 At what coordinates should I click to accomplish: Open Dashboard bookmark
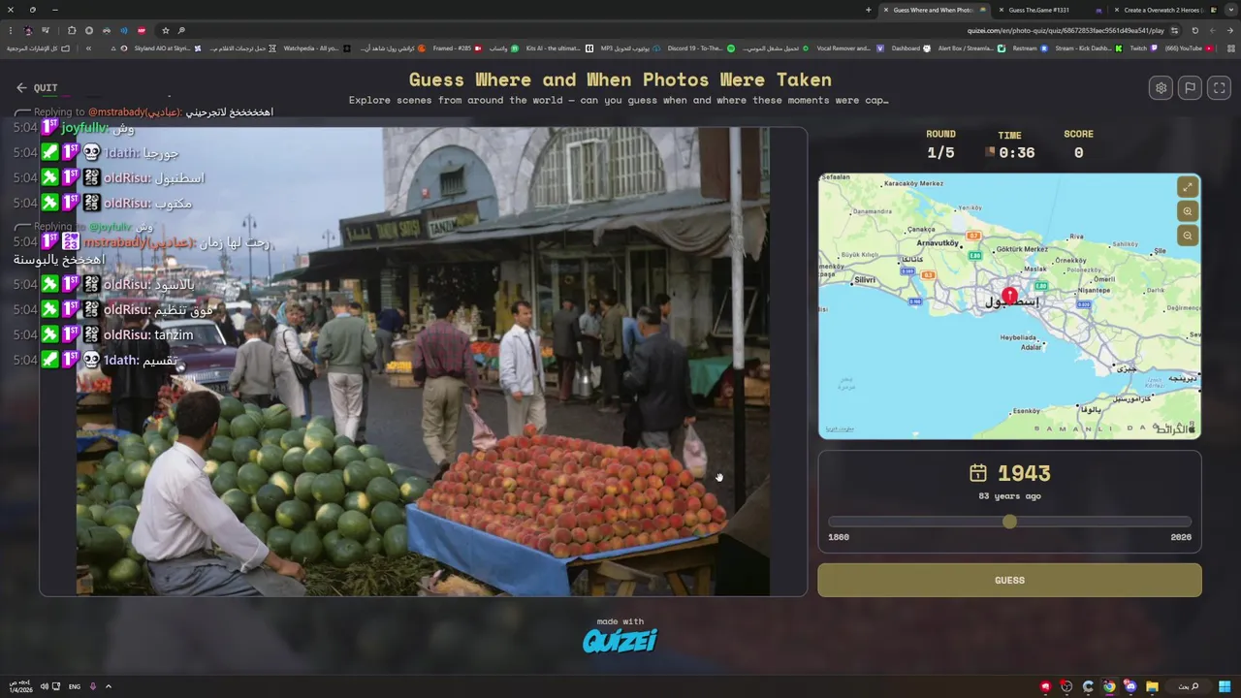click(x=911, y=48)
